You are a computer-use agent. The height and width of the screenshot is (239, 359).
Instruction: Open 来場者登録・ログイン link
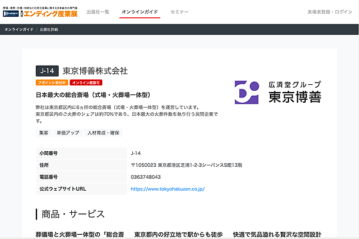tap(330, 12)
